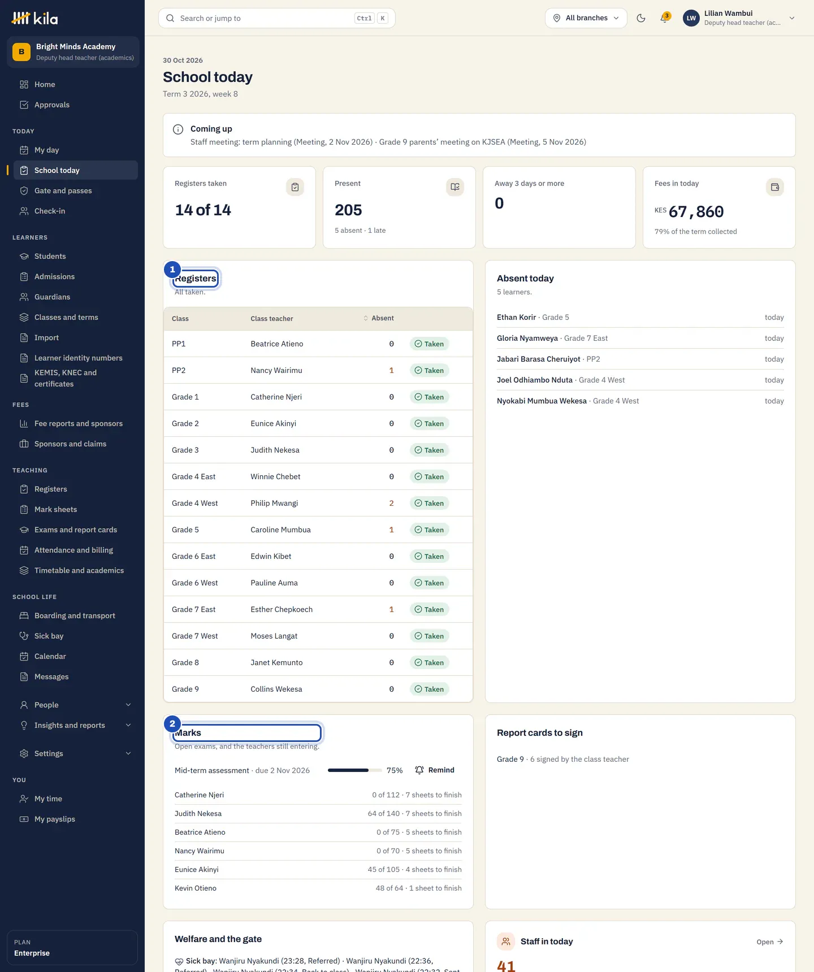Image resolution: width=814 pixels, height=972 pixels.
Task: Click the Gate and passes shield icon
Action: [x=24, y=191]
